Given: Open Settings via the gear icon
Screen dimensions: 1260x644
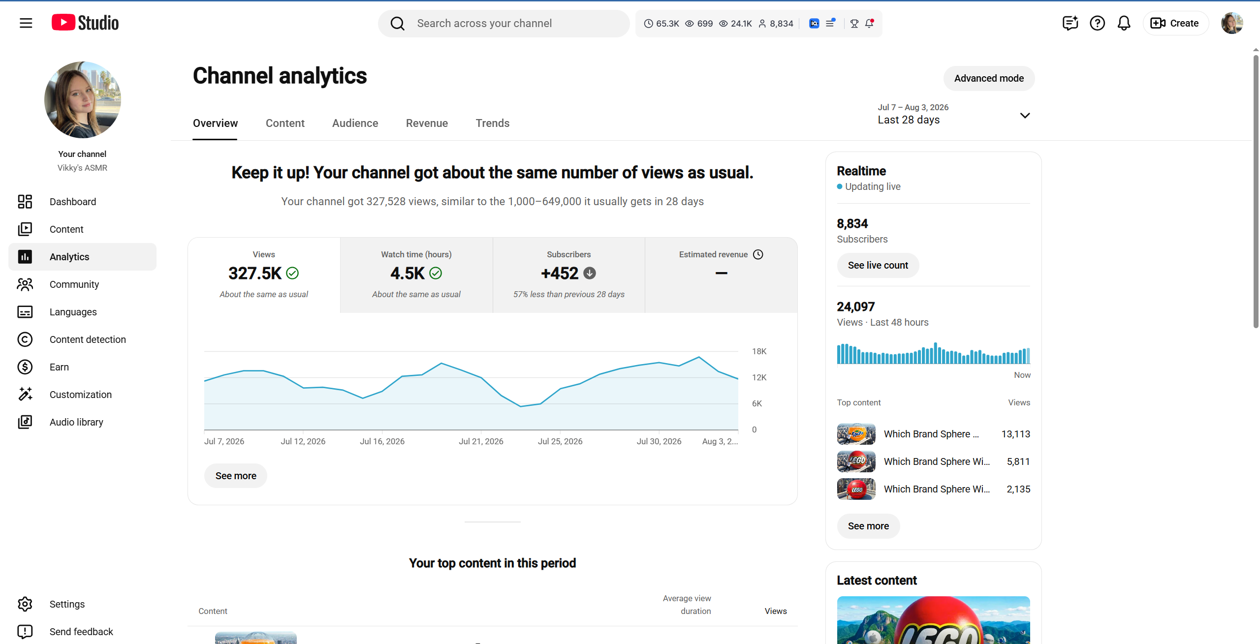Looking at the screenshot, I should point(25,604).
